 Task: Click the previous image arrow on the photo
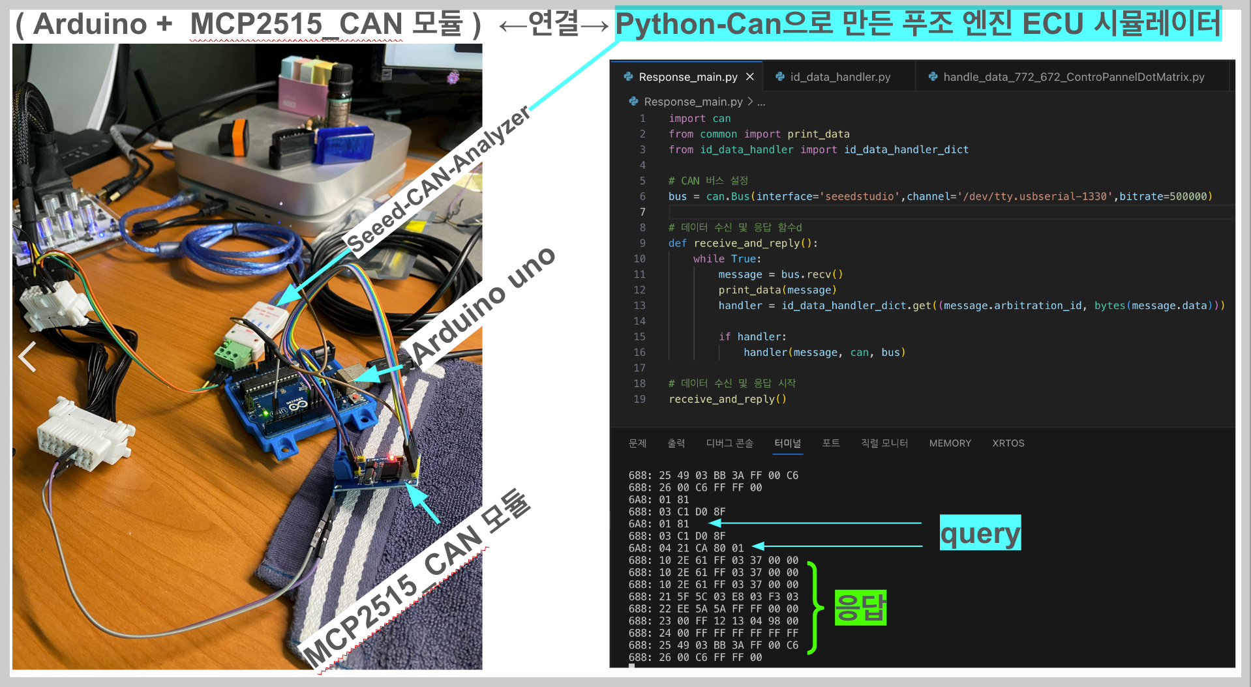tap(27, 357)
